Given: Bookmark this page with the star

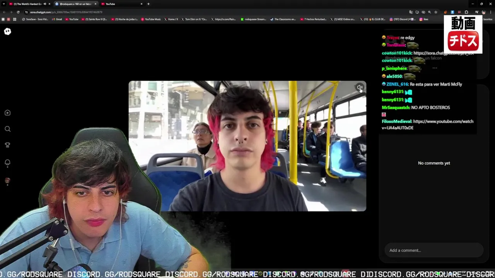Looking at the screenshot, I should [x=436, y=12].
